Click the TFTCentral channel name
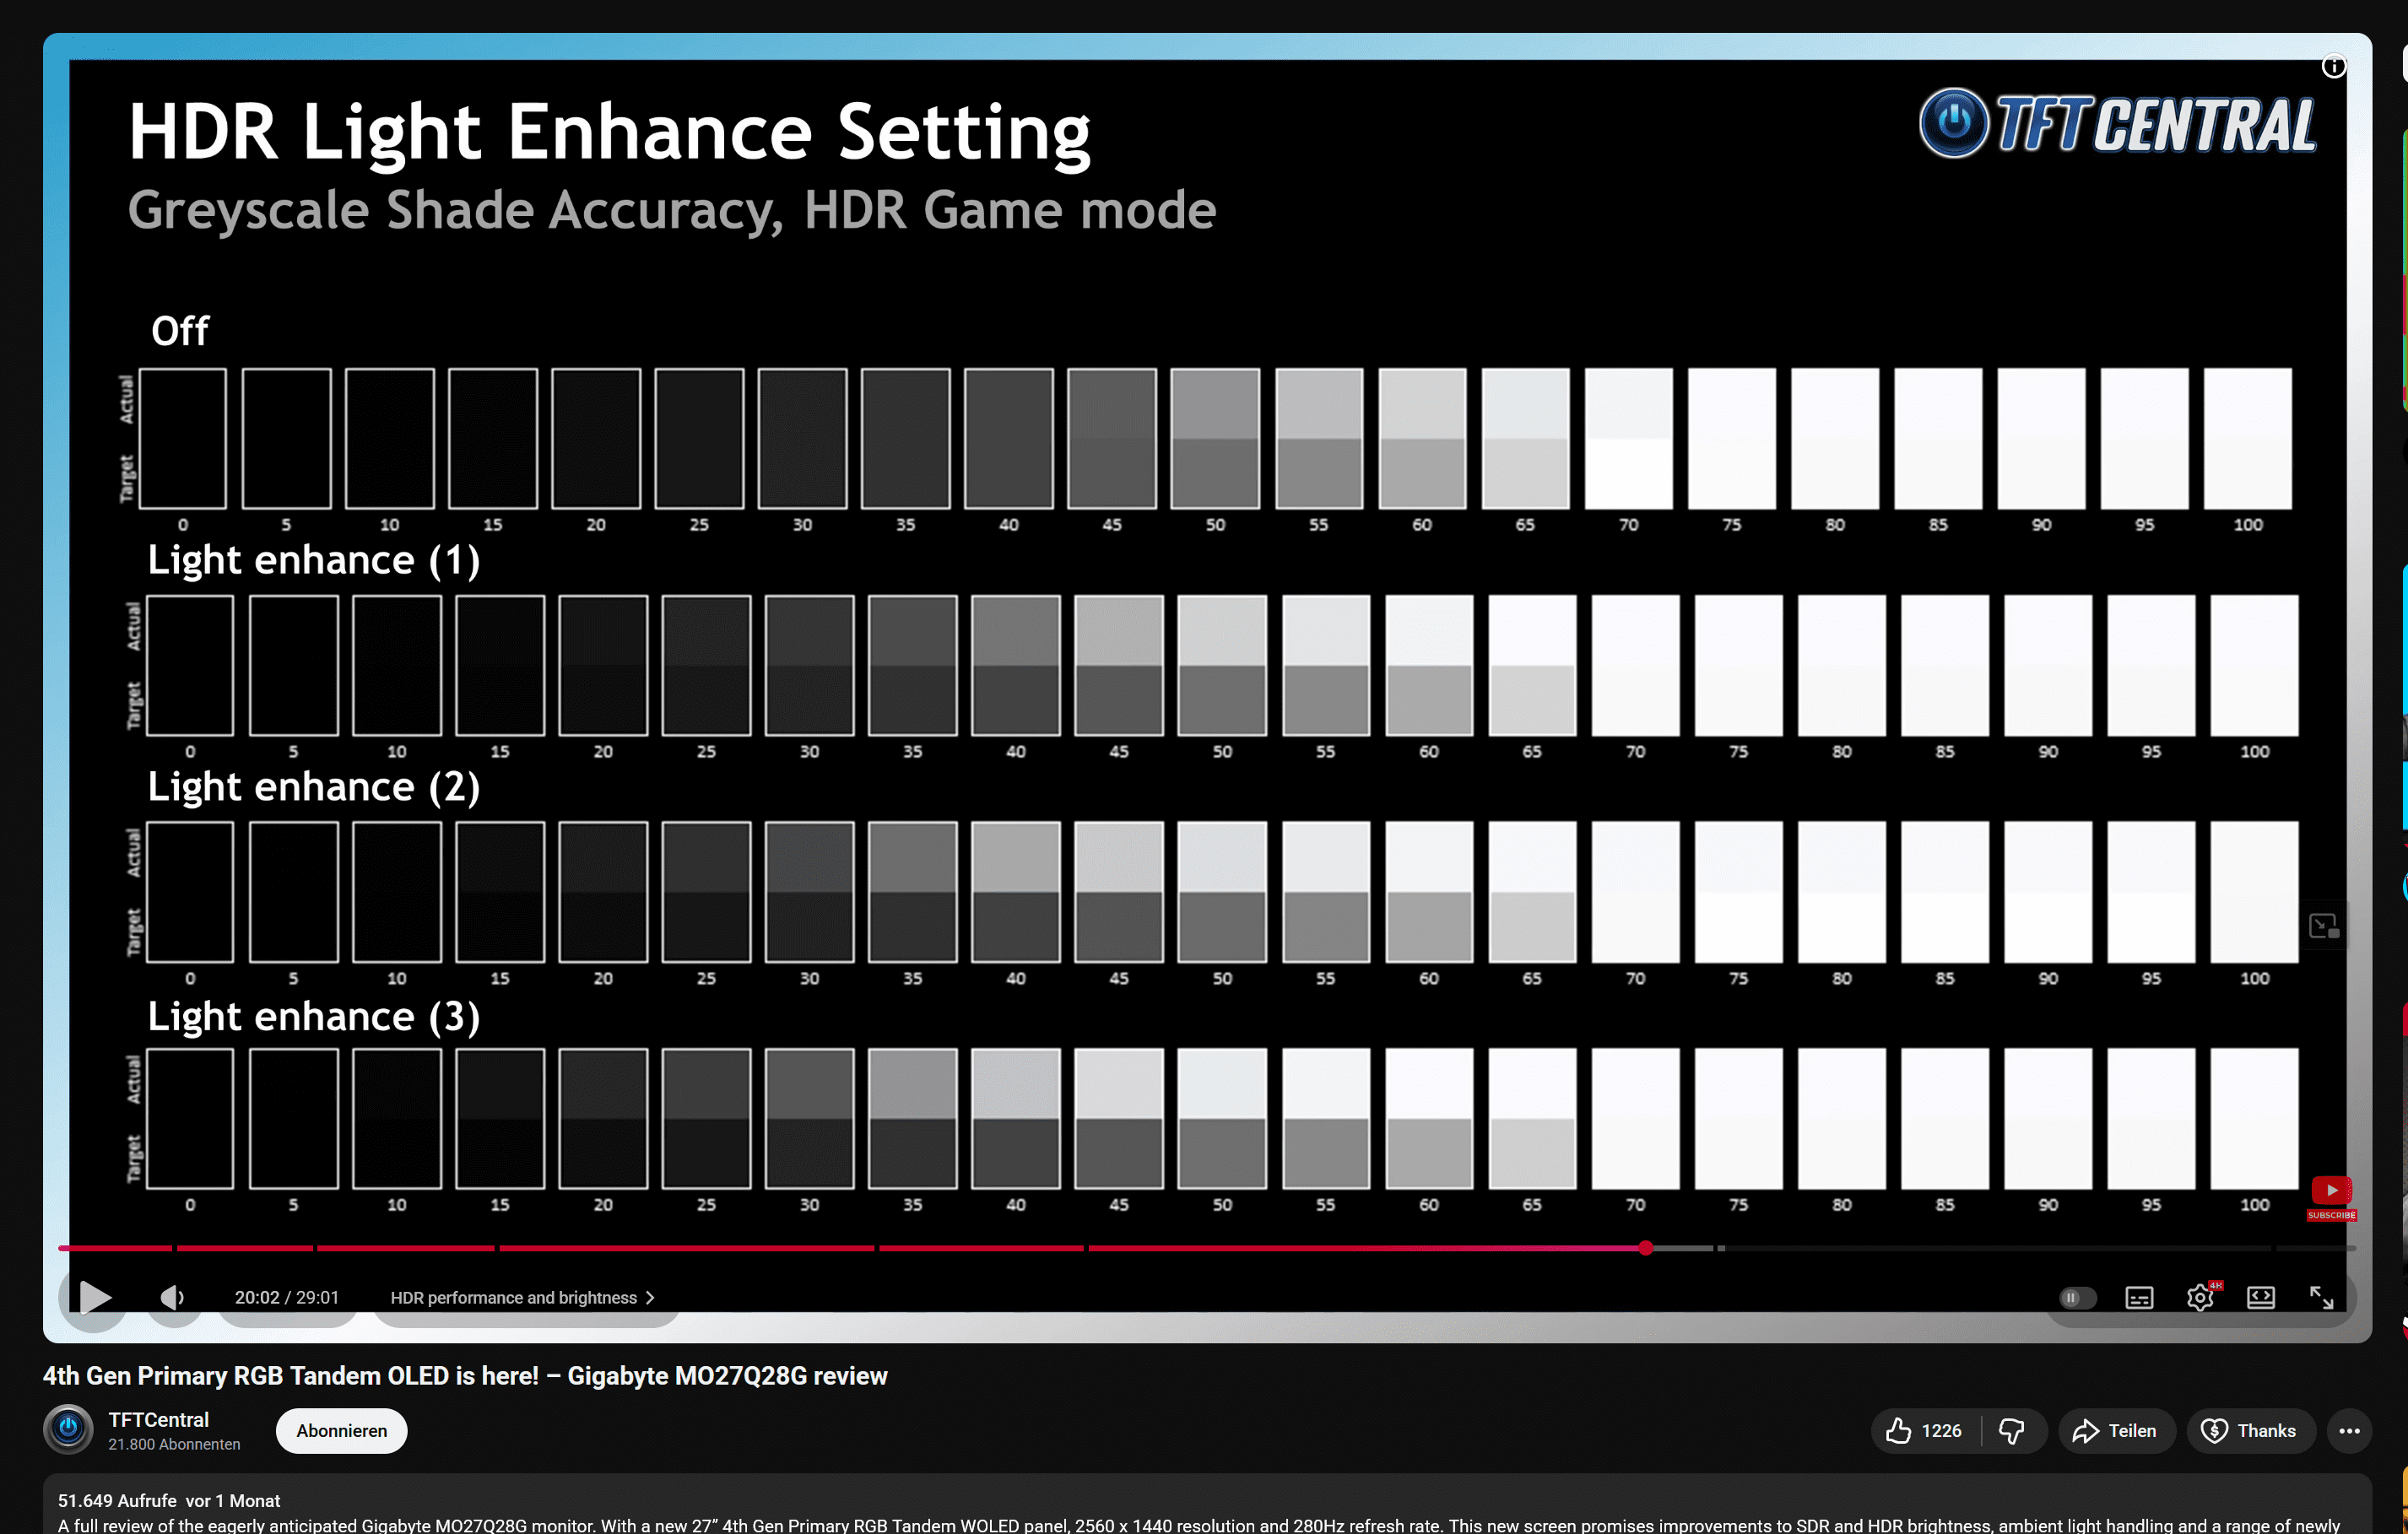2408x1534 pixels. point(158,1419)
